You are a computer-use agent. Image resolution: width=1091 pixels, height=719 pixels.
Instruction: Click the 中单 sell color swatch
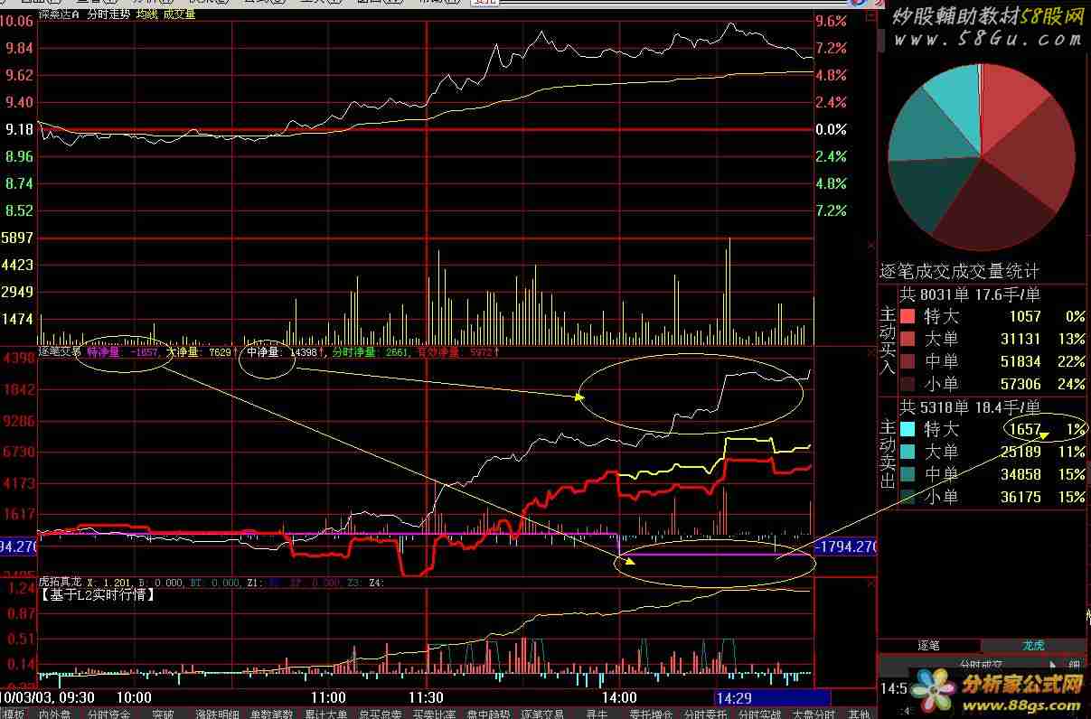(x=908, y=474)
